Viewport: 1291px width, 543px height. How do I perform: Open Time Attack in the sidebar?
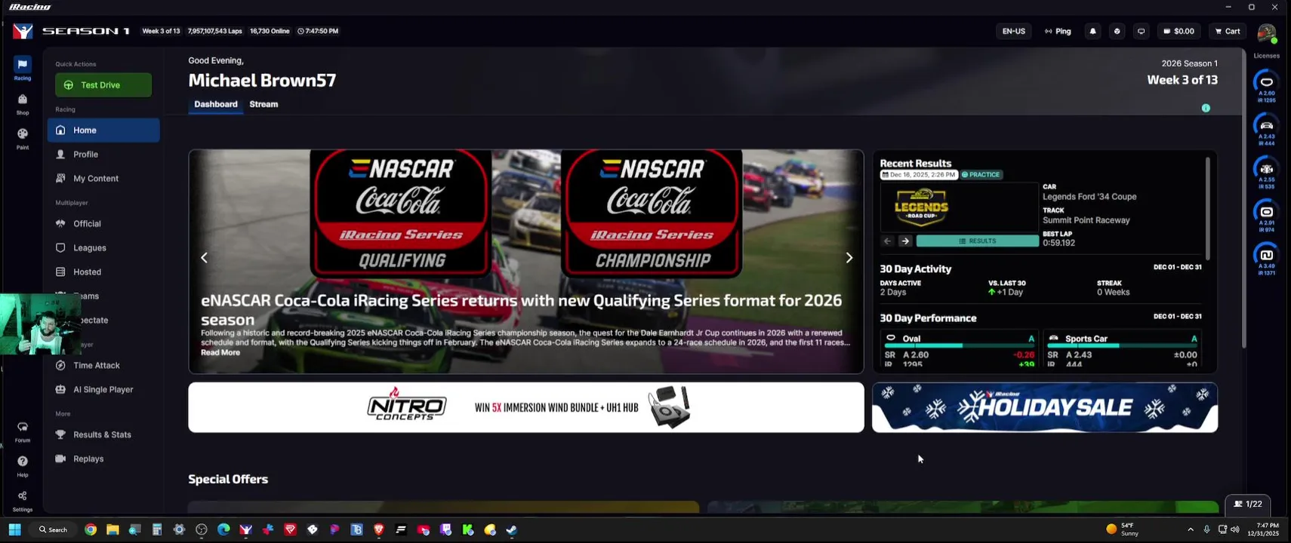103,366
